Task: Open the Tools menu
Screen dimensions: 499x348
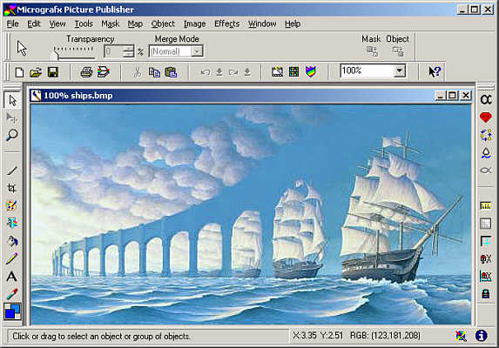Action: [84, 23]
